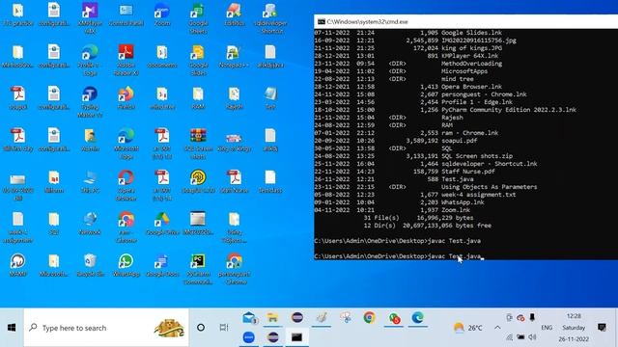The image size is (618, 347).
Task: Open the Zoom app on the taskbar
Action: (249, 337)
